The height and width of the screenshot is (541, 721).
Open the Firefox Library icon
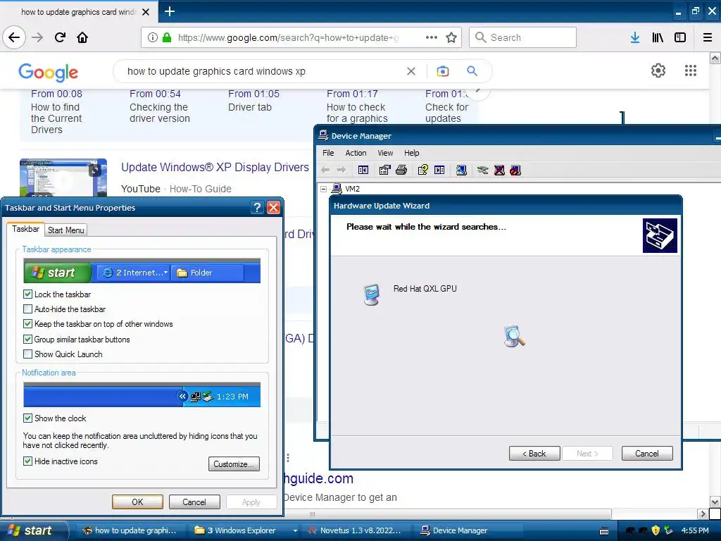(x=658, y=37)
